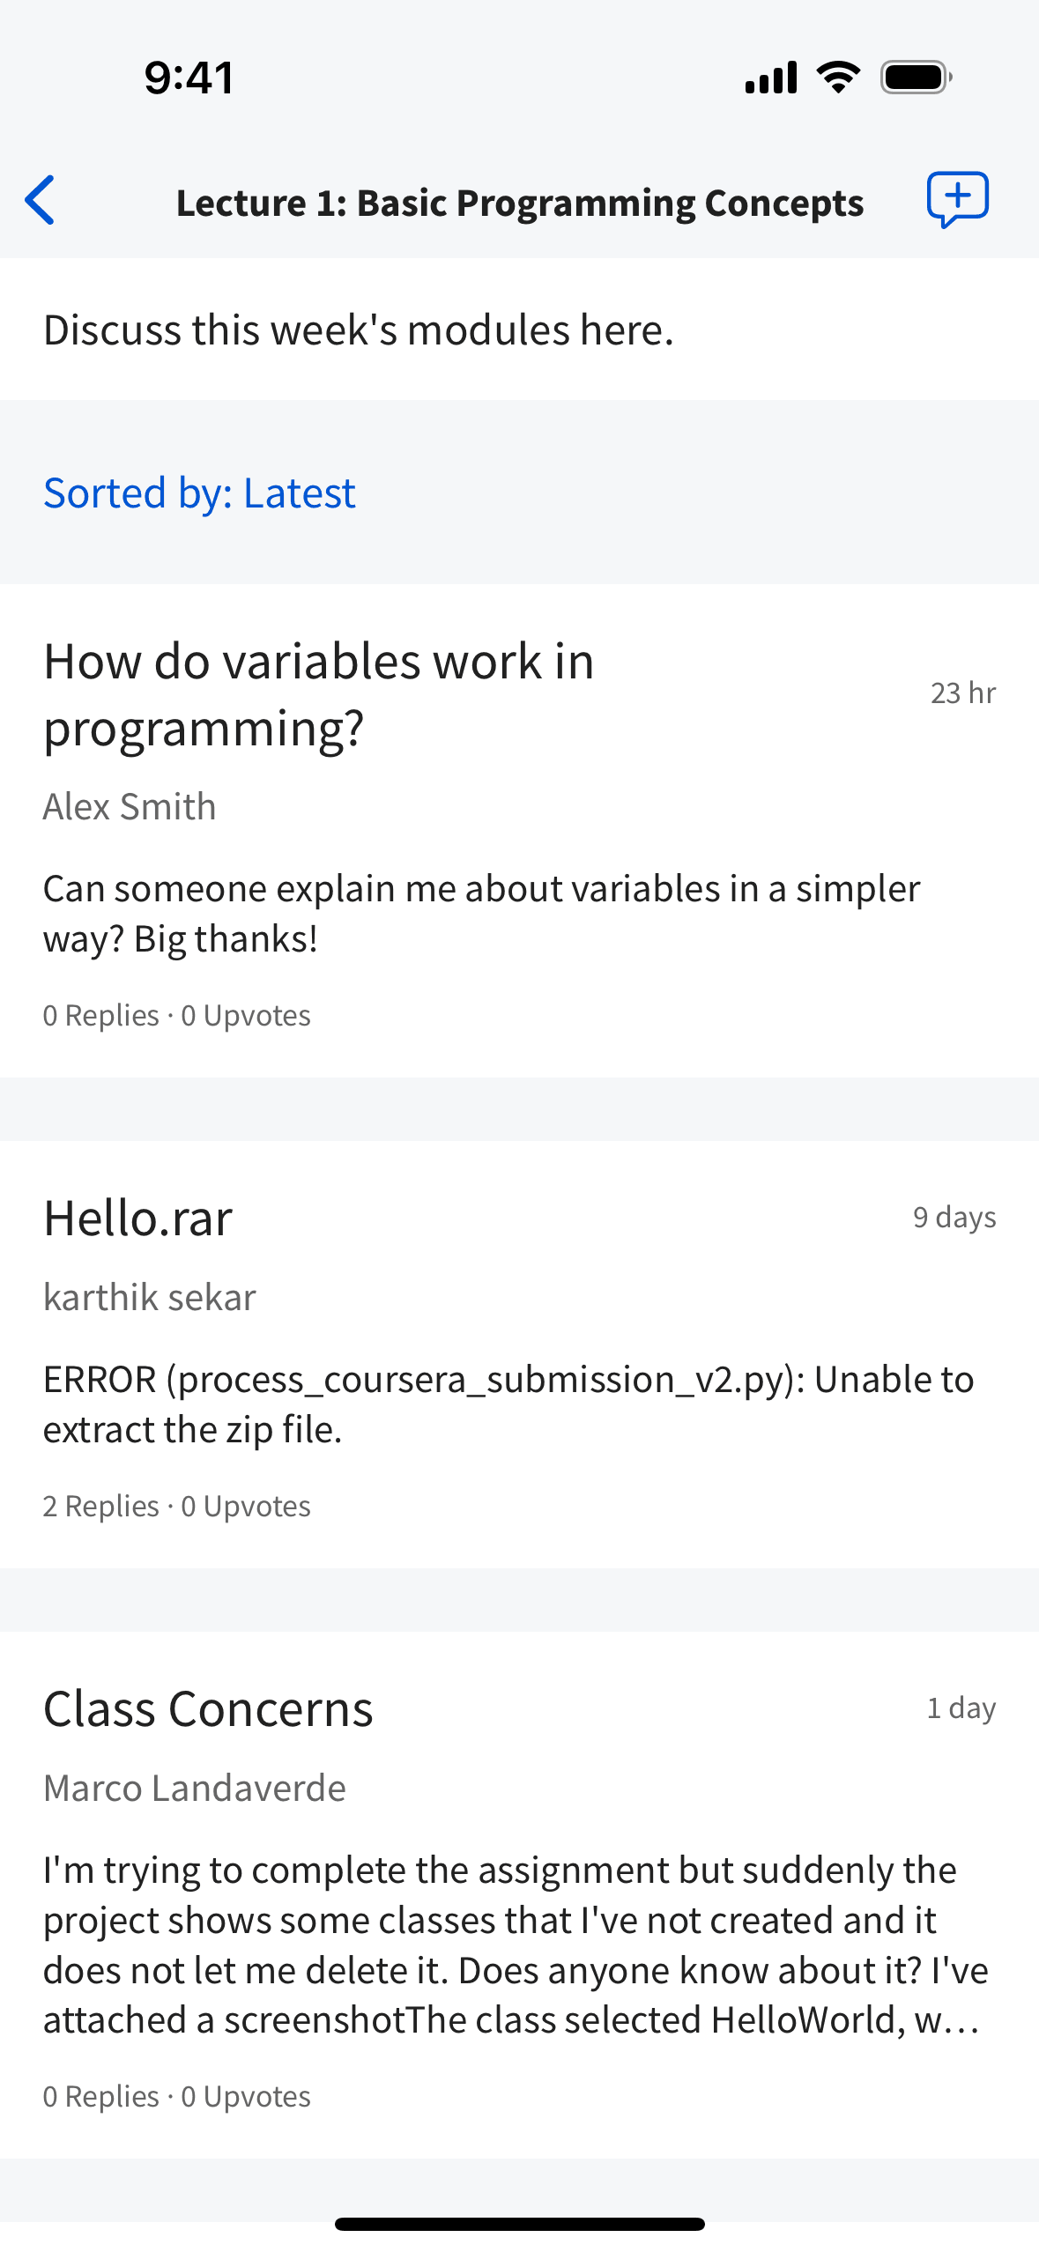Tap the cellular signal bars
This screenshot has width=1039, height=2252.
point(769,77)
